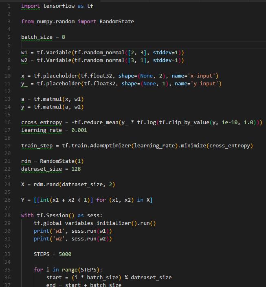Click 'RandomState' in the line 3 import
This screenshot has width=266, height=287.
[x=117, y=21]
